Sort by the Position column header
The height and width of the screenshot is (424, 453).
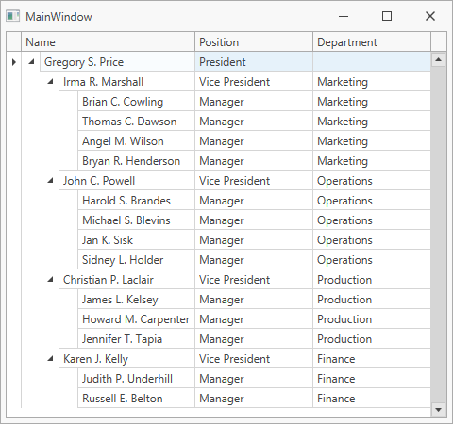tap(254, 41)
